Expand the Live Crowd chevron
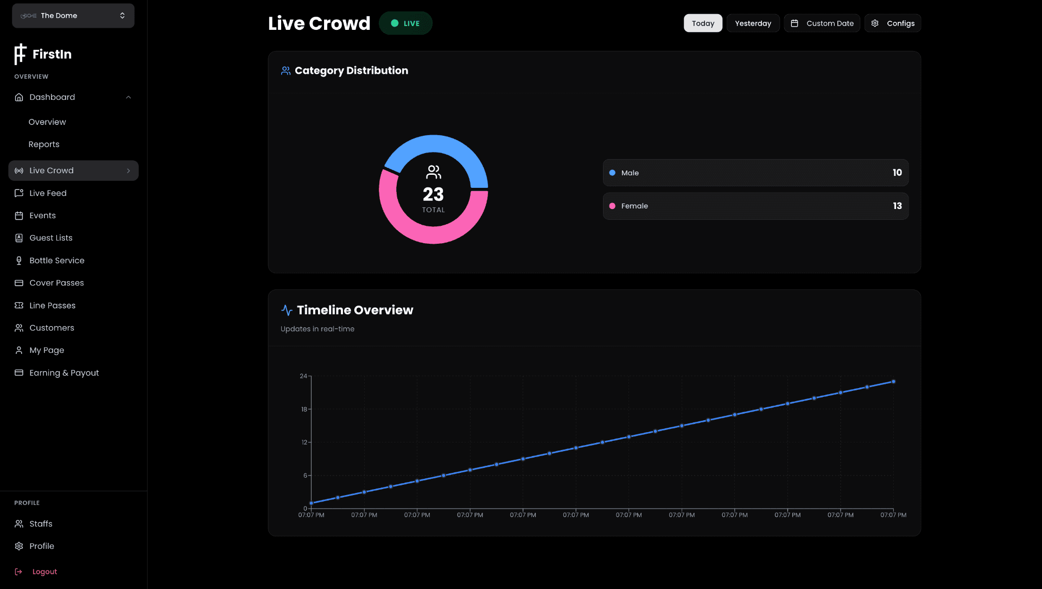Viewport: 1042px width, 589px height. point(128,170)
